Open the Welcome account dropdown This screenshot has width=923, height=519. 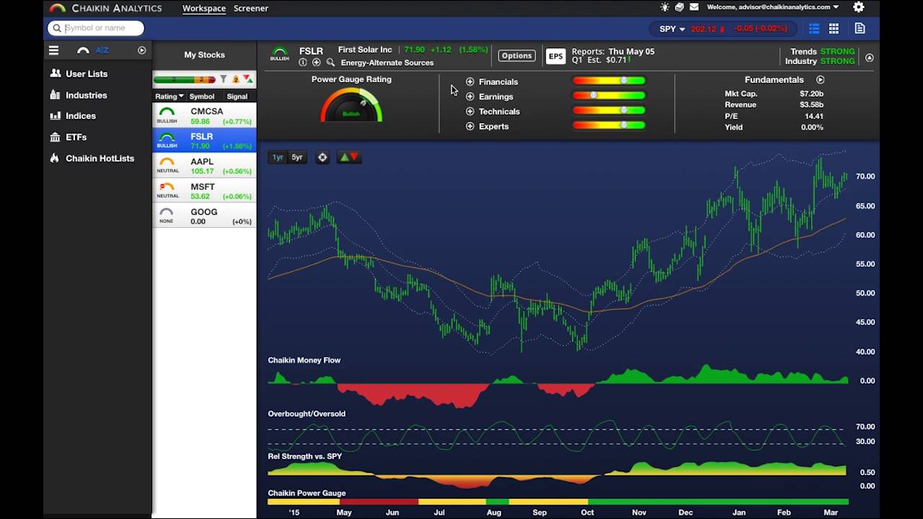[773, 7]
